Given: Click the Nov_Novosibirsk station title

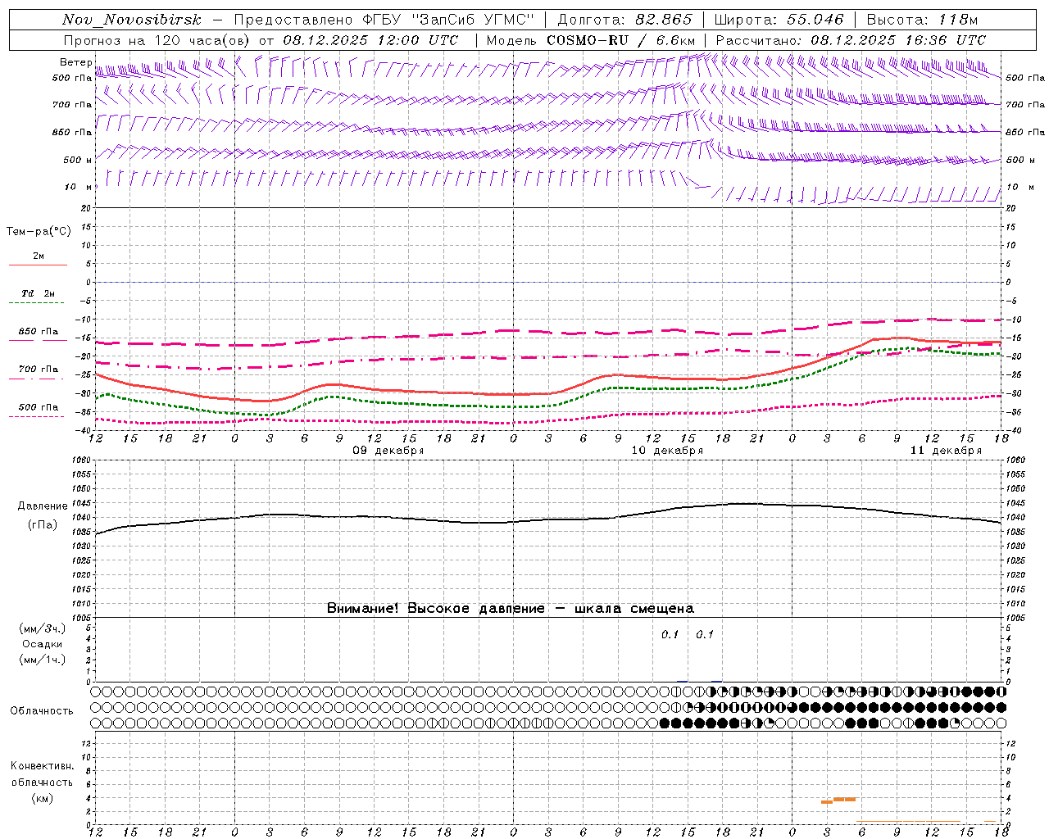Looking at the screenshot, I should click(131, 20).
